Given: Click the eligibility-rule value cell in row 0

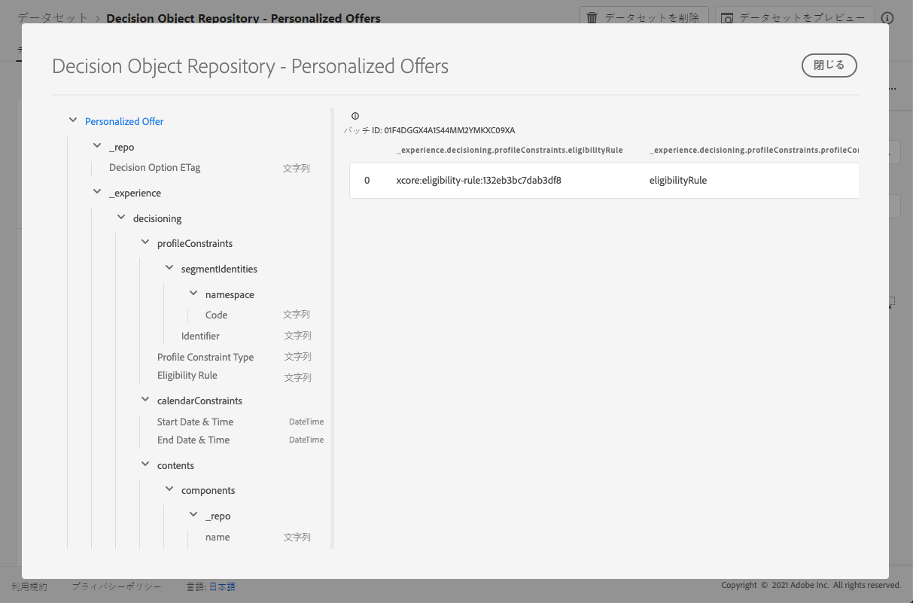Looking at the screenshot, I should [479, 181].
